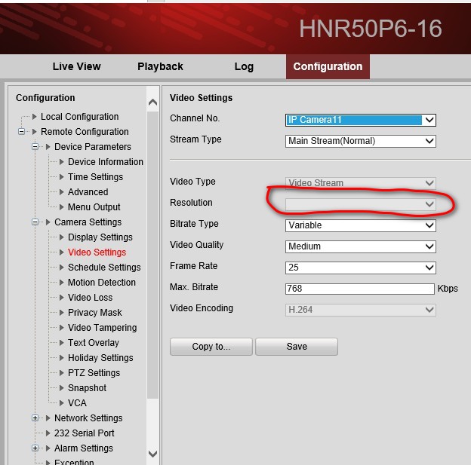
Task: Open the Stream Type dropdown
Action: [x=361, y=141]
